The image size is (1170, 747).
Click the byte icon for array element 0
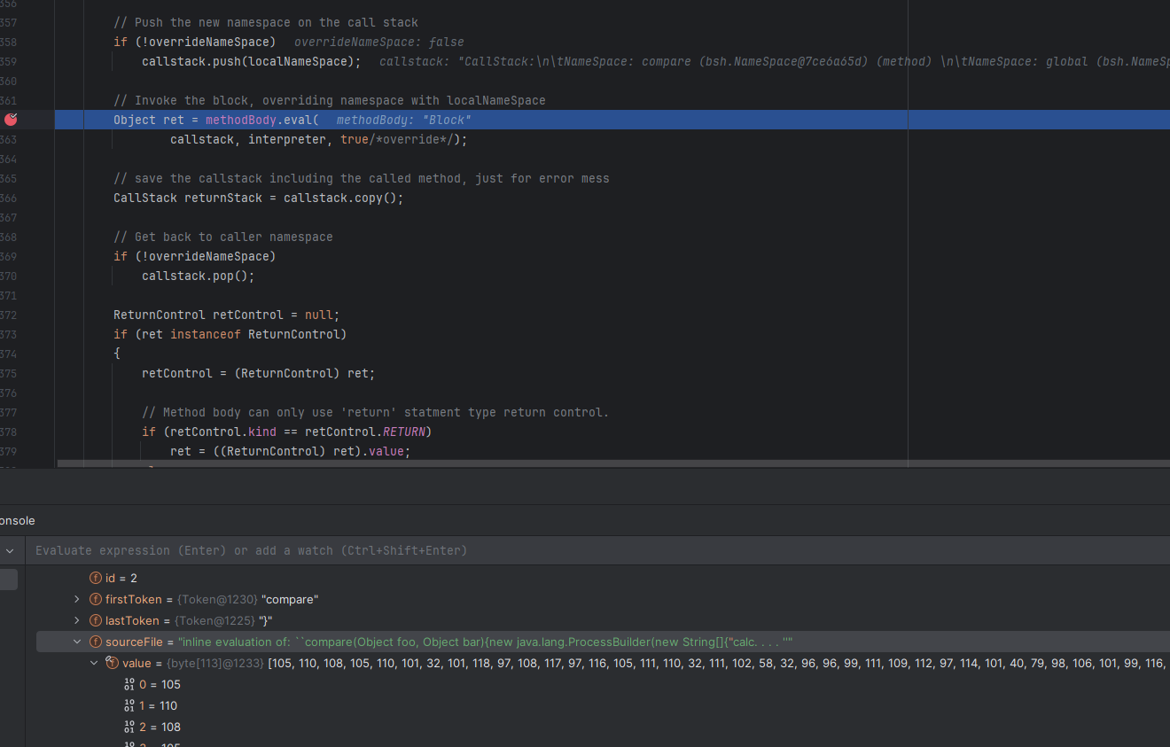point(129,685)
